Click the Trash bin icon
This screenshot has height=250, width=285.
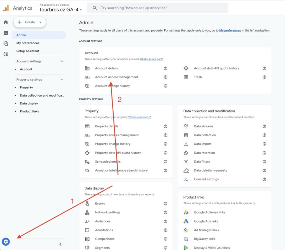click(x=186, y=77)
